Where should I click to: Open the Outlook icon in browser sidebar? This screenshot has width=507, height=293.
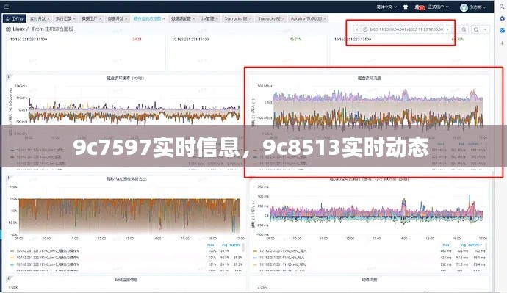[502, 30]
